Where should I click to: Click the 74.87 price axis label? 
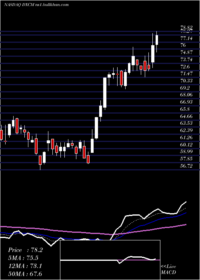[187, 52]
